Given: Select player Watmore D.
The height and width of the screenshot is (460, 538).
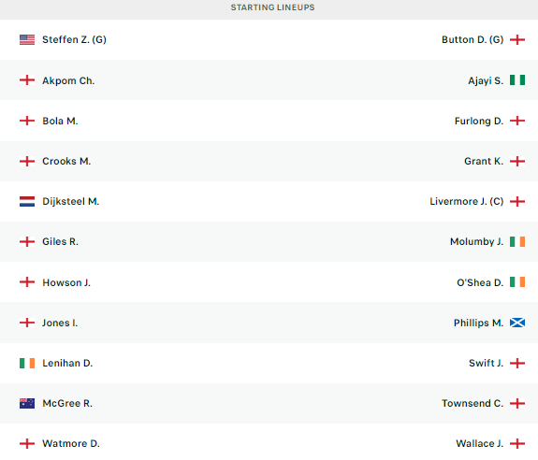Looking at the screenshot, I should (71, 443).
